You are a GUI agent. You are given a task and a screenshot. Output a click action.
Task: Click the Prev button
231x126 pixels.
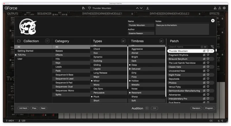coord(34,108)
